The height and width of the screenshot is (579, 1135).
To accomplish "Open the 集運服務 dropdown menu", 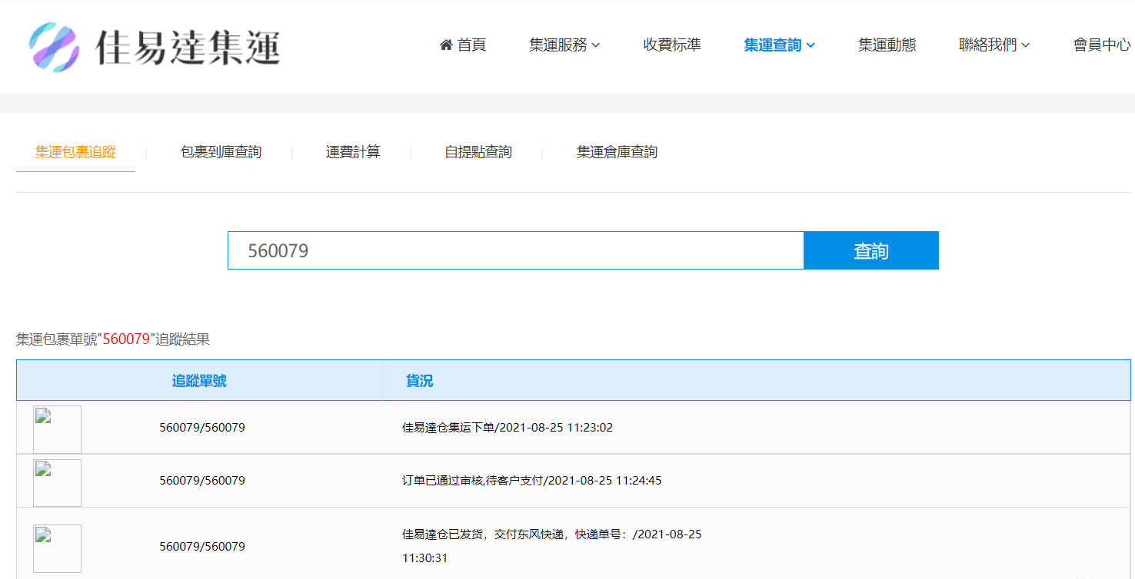I will 564,45.
